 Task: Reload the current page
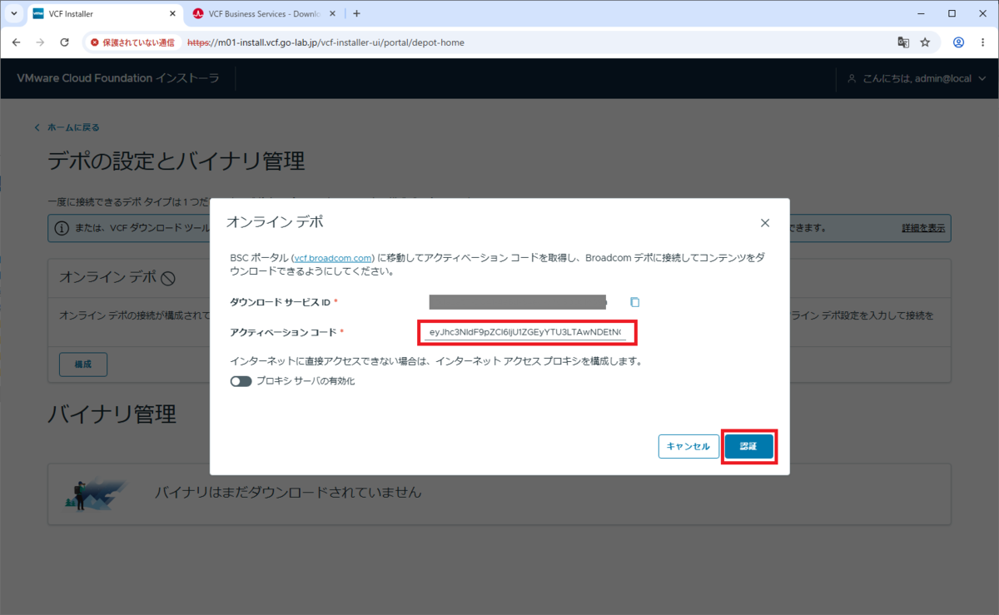pos(64,42)
